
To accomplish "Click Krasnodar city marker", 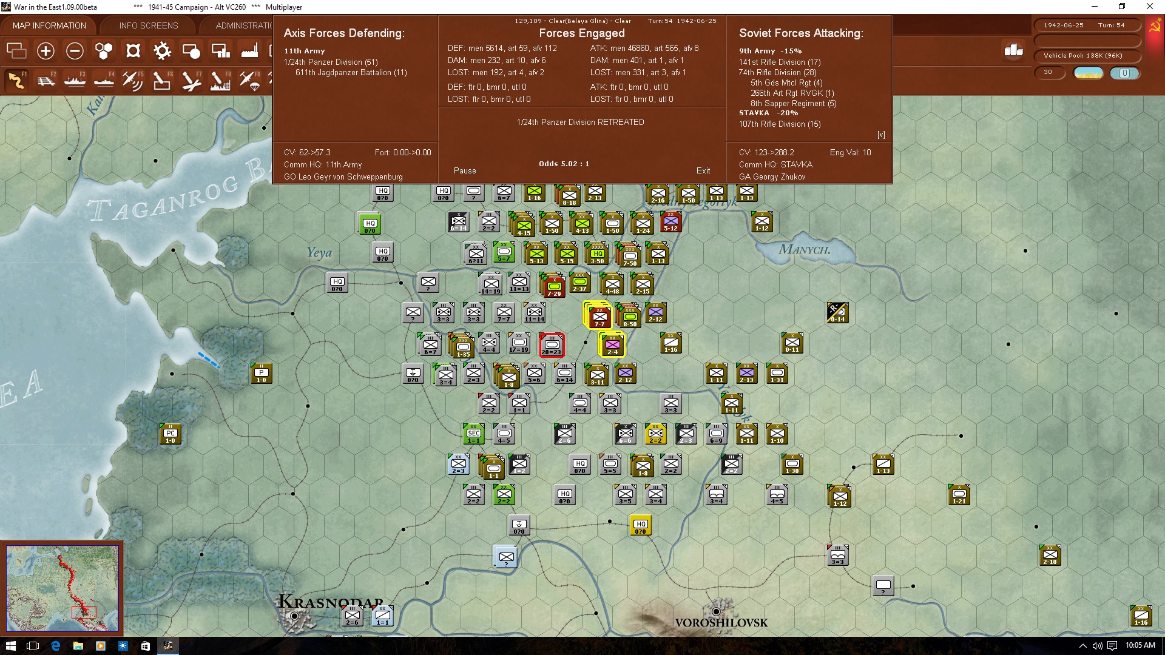I will pos(294,616).
